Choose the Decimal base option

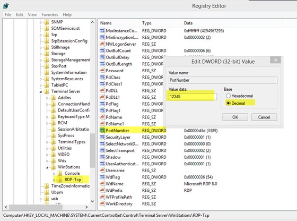tap(228, 103)
